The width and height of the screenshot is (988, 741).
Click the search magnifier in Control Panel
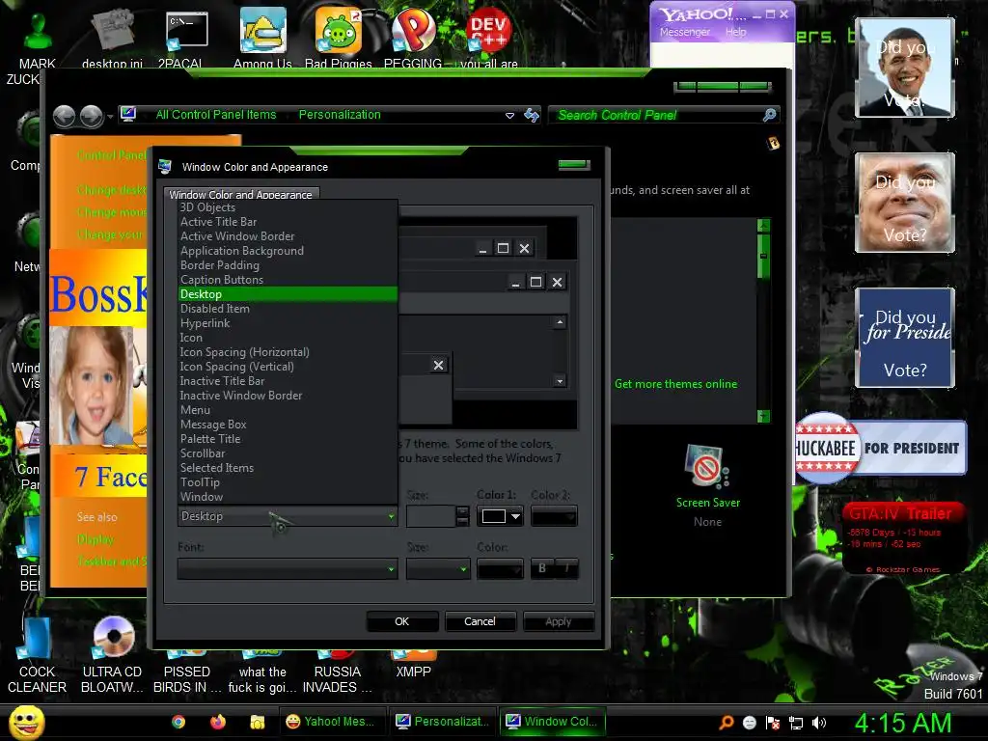click(769, 115)
